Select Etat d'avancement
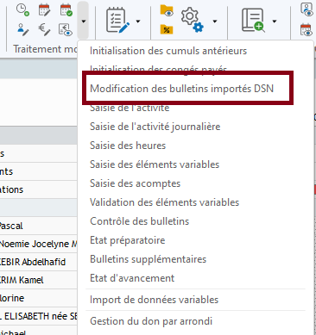The width and height of the screenshot is (316, 335). (132, 278)
